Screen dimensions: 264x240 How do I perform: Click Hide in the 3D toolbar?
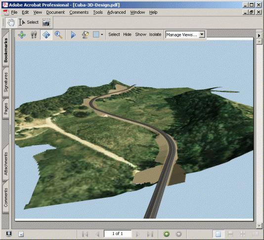(x=127, y=34)
